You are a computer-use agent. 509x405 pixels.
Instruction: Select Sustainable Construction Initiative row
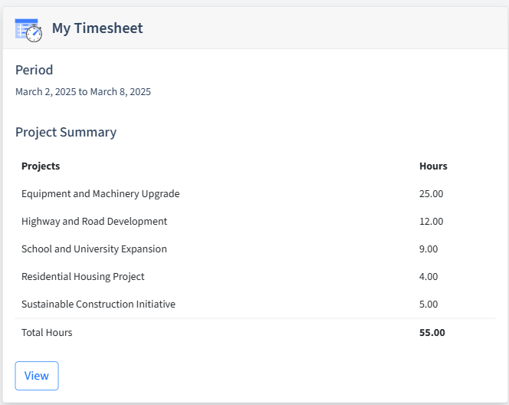(x=255, y=304)
